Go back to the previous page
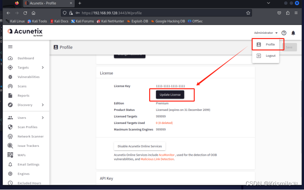The width and height of the screenshot is (304, 190). pyautogui.click(x=8, y=13)
